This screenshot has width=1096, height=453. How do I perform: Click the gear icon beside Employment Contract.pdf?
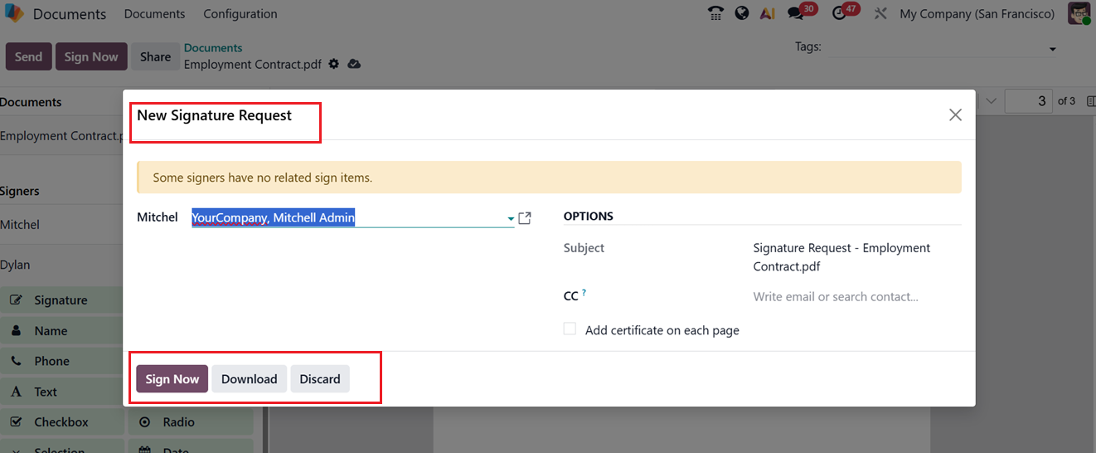pos(334,64)
